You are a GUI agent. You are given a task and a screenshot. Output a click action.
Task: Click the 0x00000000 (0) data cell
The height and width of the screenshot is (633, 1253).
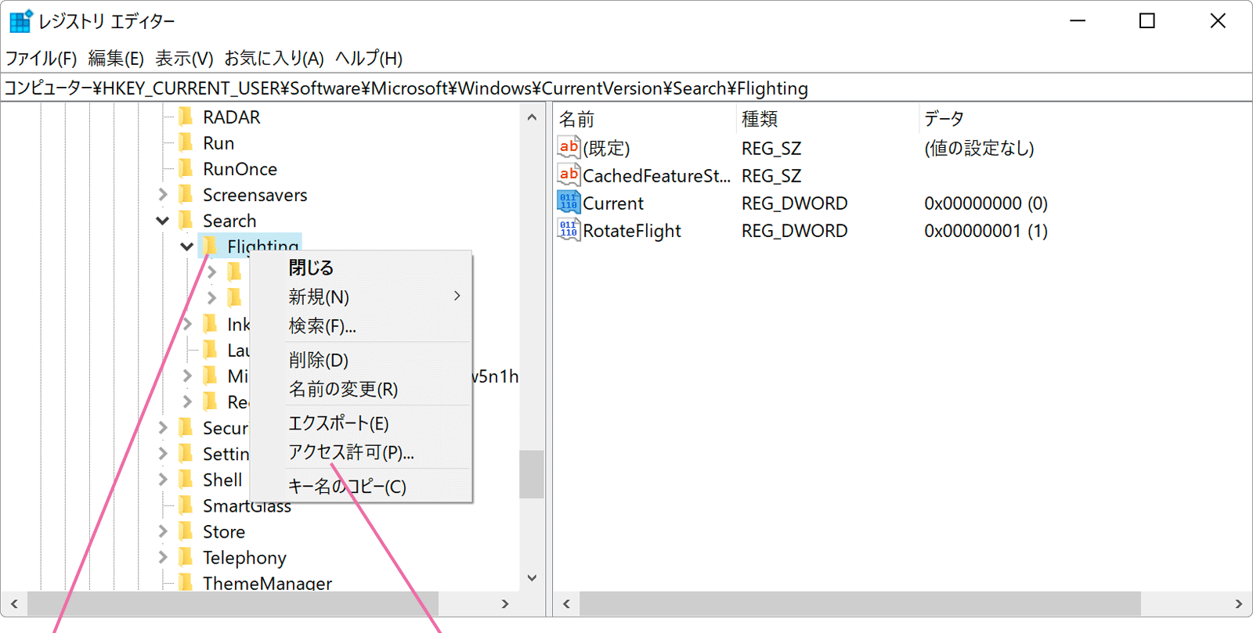tap(986, 203)
